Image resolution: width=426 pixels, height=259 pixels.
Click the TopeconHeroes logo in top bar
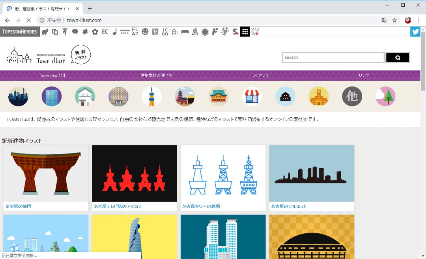(20, 32)
